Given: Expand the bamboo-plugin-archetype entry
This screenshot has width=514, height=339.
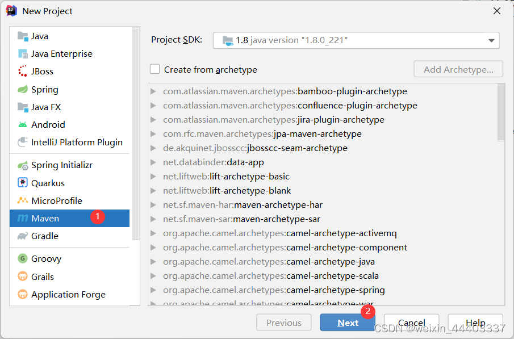Looking at the screenshot, I should click(153, 91).
